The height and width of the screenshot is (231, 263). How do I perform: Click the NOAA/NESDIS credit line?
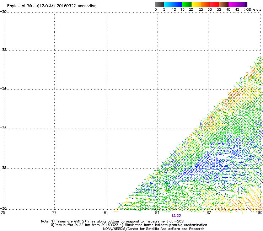click(154, 229)
